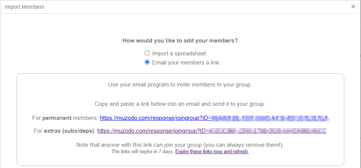Click the Import Members dialog title

click(x=25, y=7)
